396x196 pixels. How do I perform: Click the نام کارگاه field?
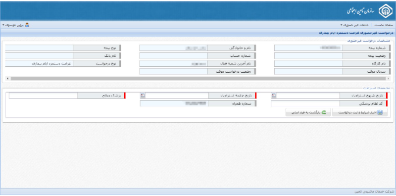coord(308,63)
